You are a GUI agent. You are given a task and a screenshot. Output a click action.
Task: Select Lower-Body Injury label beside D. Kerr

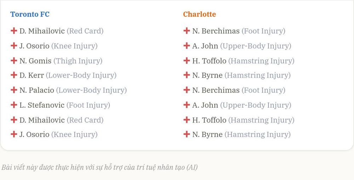81,76
